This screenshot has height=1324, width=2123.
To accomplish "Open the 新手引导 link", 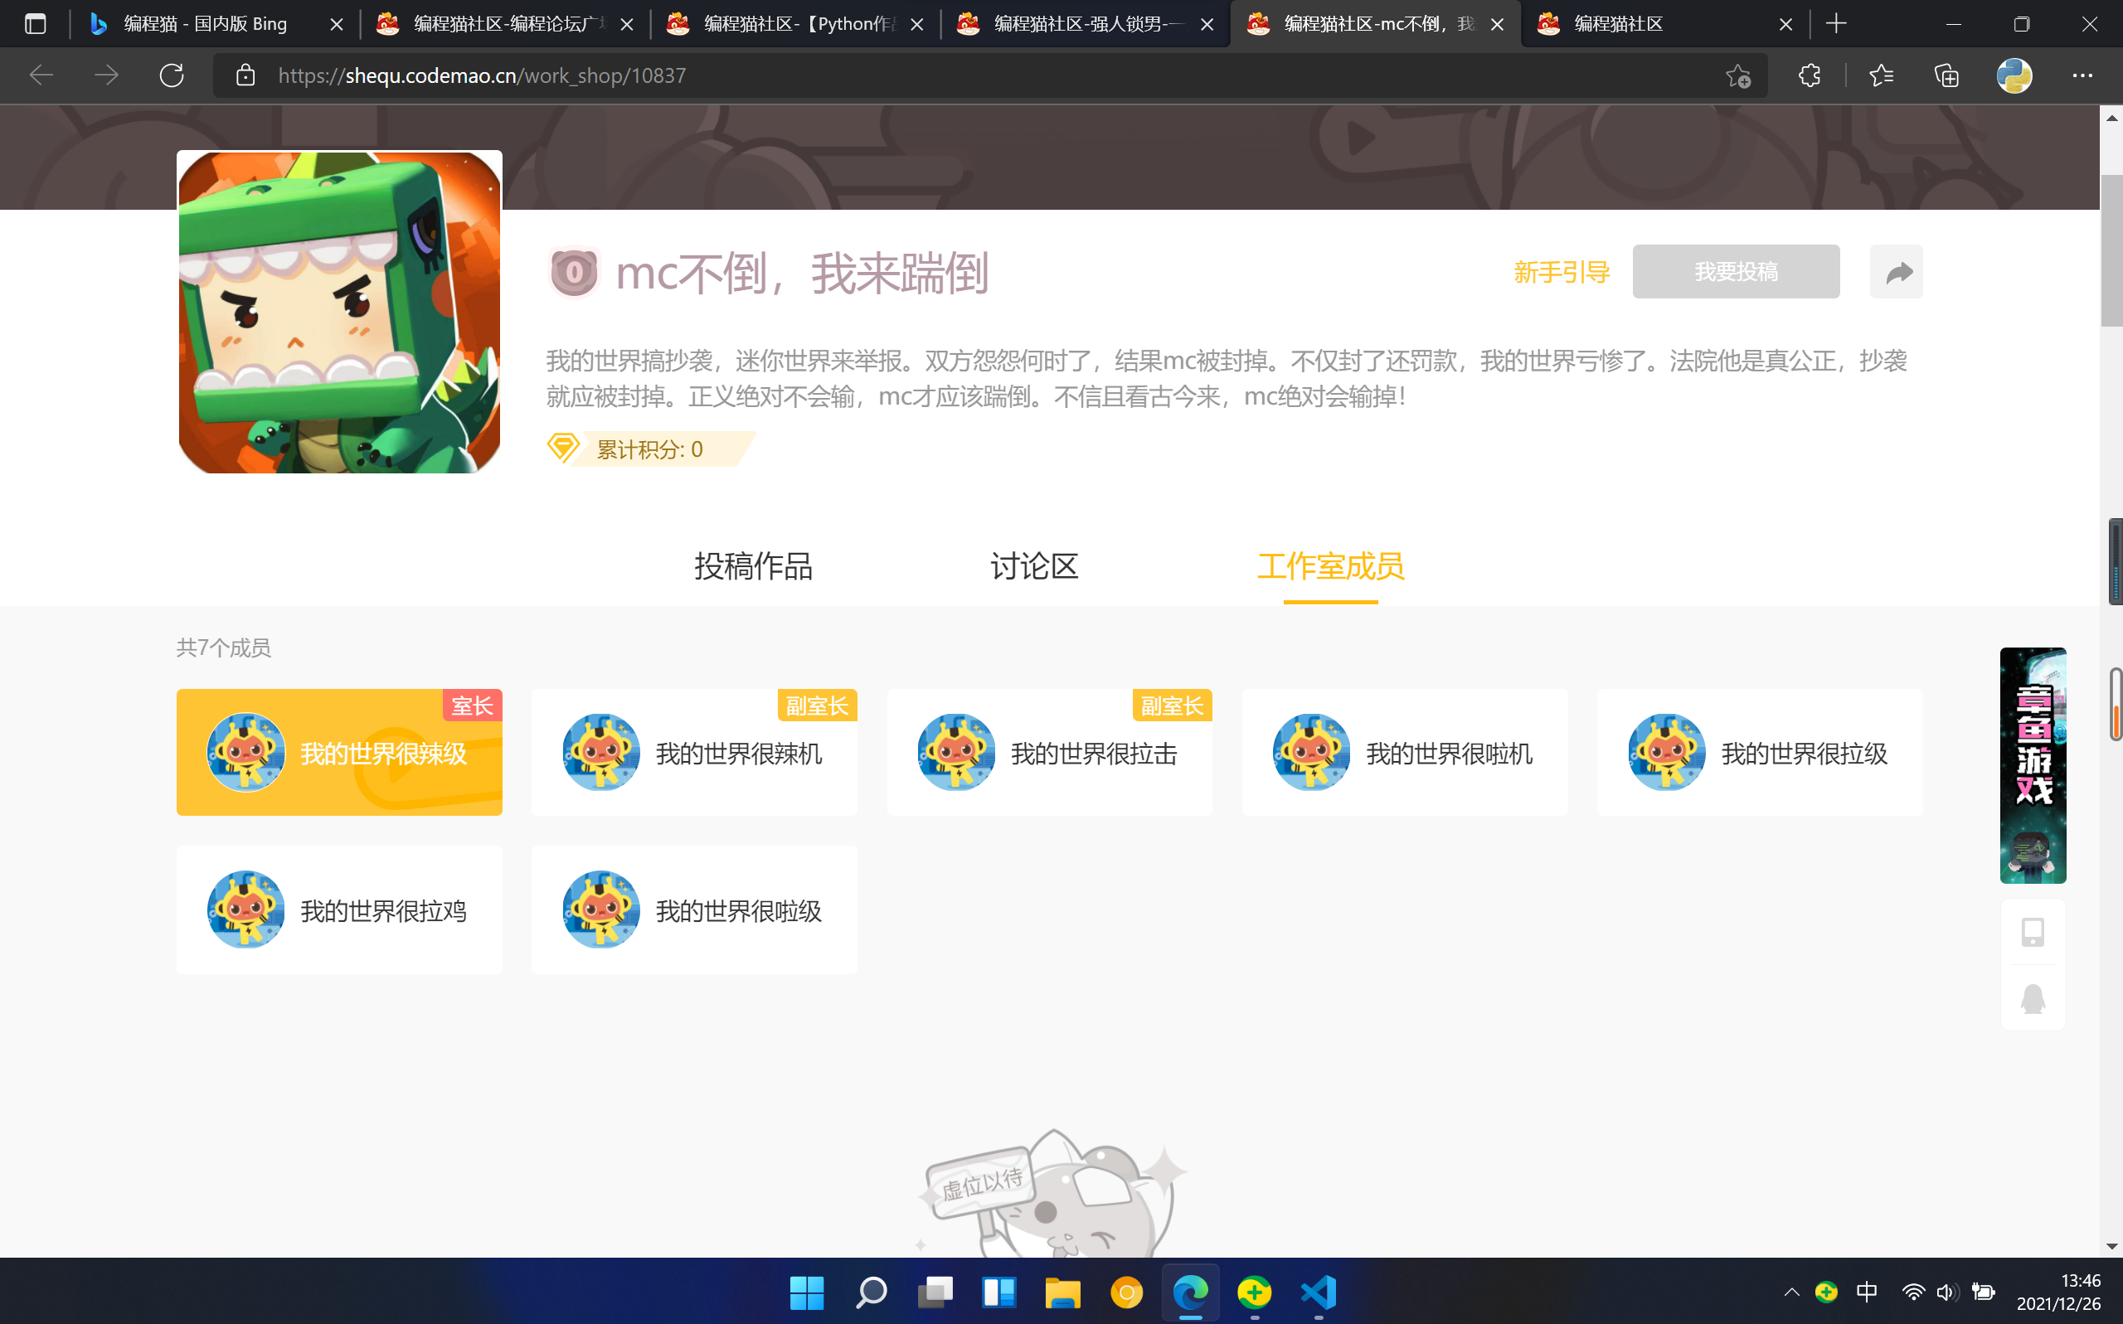I will (x=1562, y=272).
